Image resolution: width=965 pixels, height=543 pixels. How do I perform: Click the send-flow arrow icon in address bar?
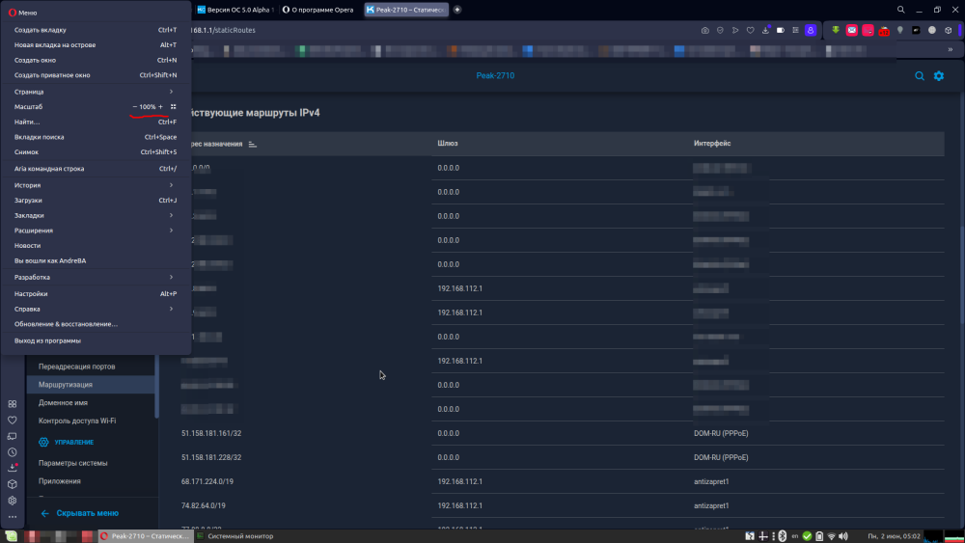[734, 30]
